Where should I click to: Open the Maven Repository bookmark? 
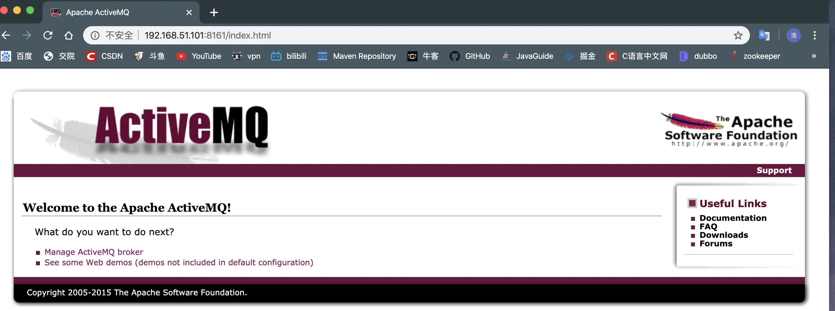point(357,56)
